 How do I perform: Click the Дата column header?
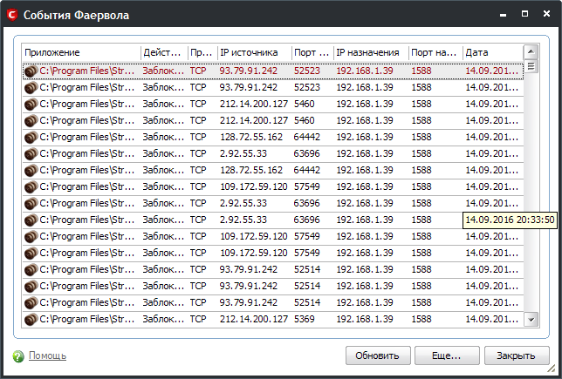tap(491, 52)
